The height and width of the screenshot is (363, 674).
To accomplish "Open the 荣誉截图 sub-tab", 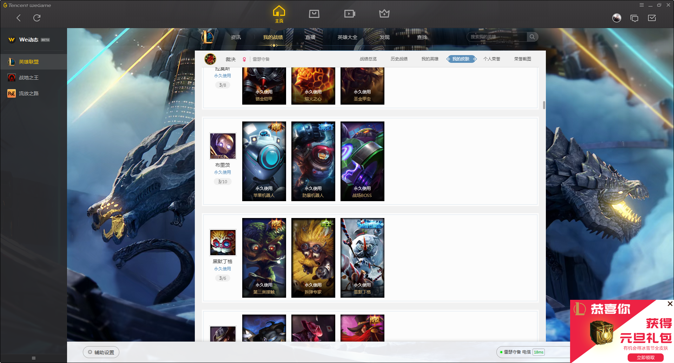I will point(523,59).
